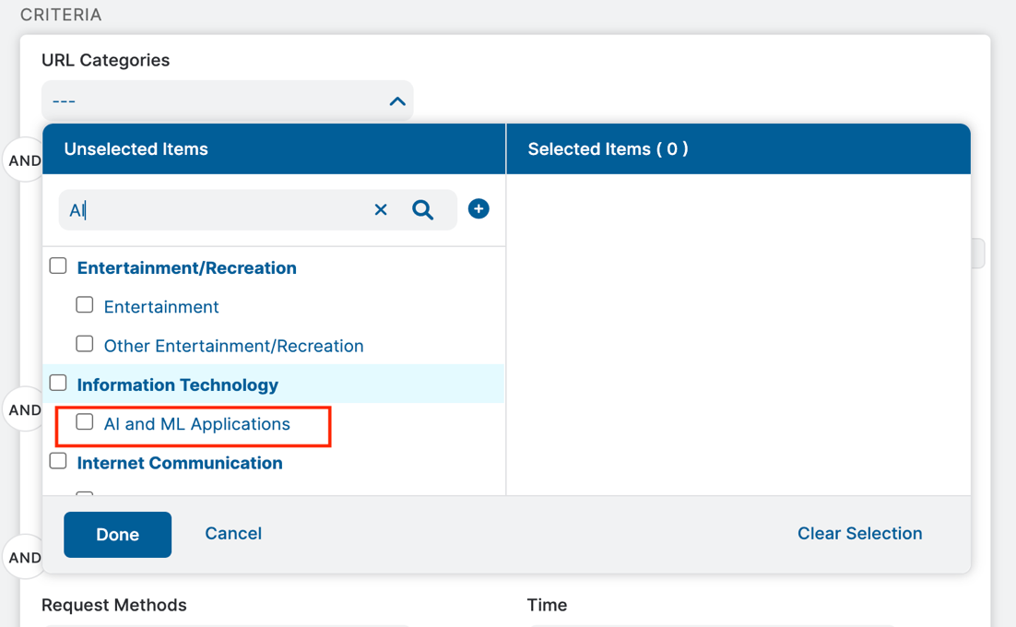Toggle the Internet Communication checkbox
Image resolution: width=1016 pixels, height=627 pixels.
[58, 461]
